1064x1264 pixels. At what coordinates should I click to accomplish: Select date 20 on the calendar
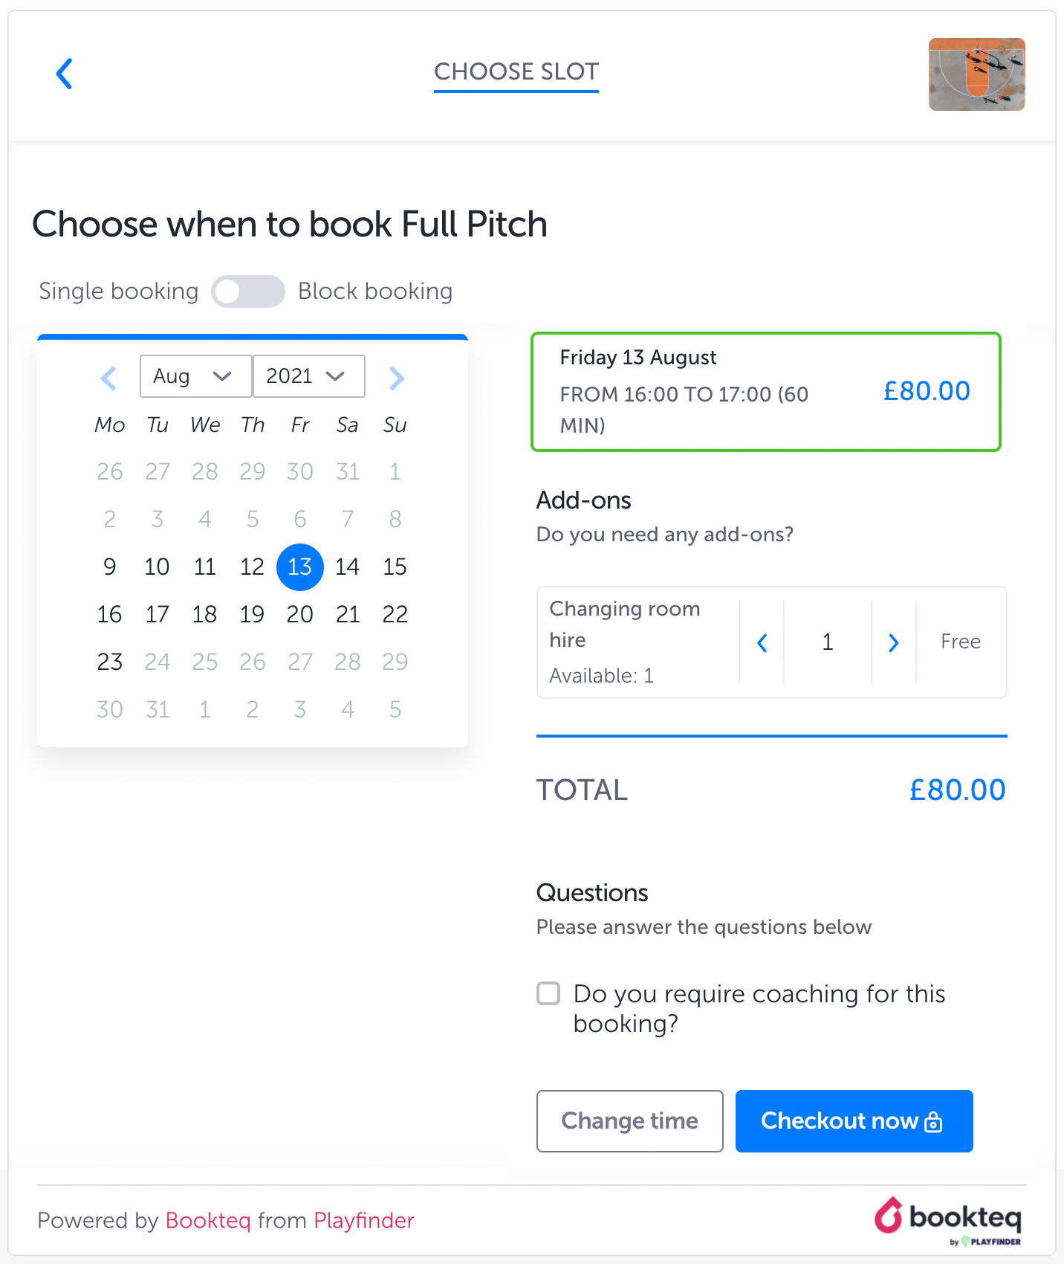299,614
